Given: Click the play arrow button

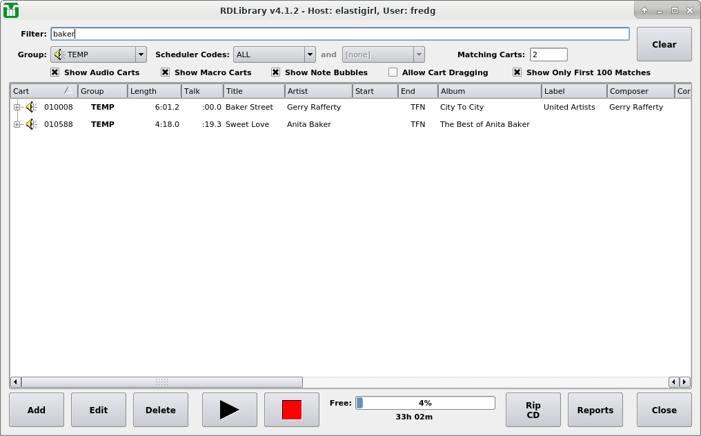Looking at the screenshot, I should pyautogui.click(x=229, y=410).
